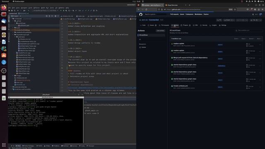Open Trash from the dock

[x=4, y=98]
